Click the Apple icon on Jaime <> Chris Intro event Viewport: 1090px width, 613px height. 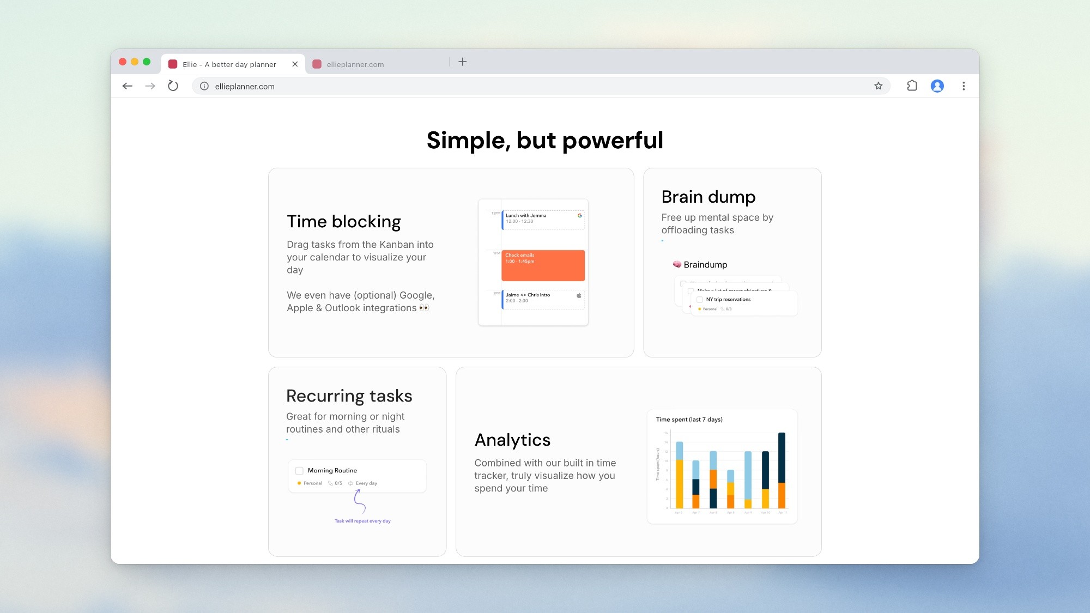click(x=579, y=295)
